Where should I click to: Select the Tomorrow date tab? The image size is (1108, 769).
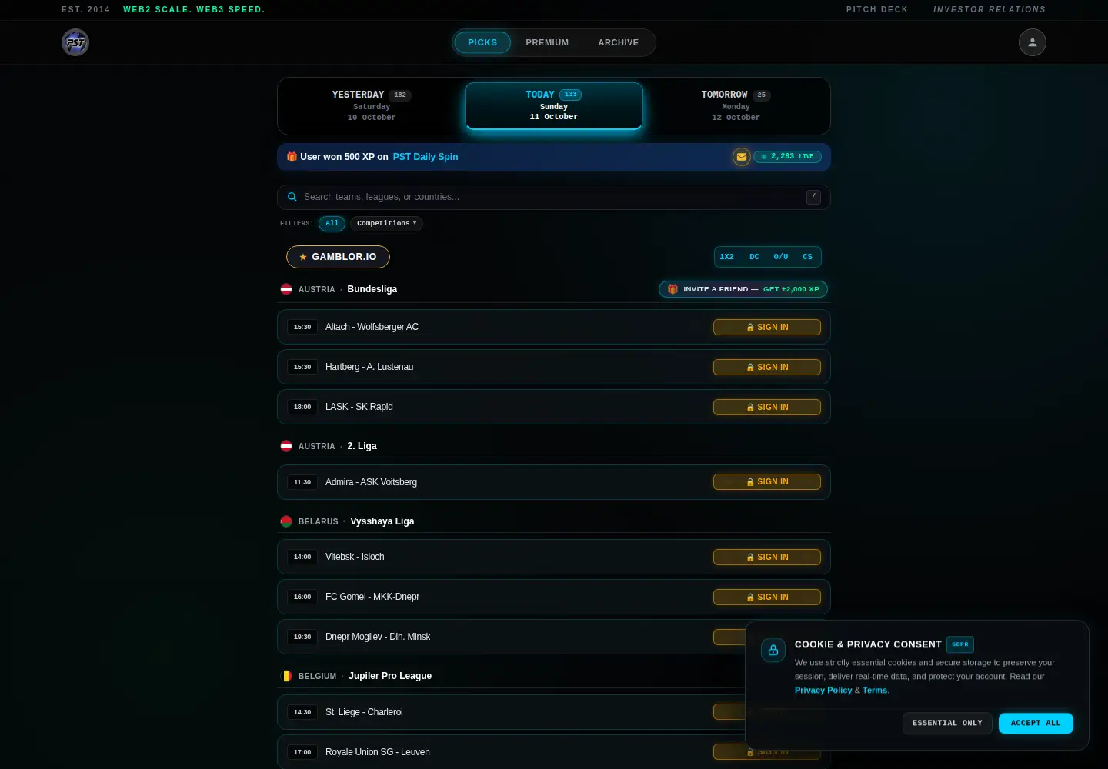[736, 106]
